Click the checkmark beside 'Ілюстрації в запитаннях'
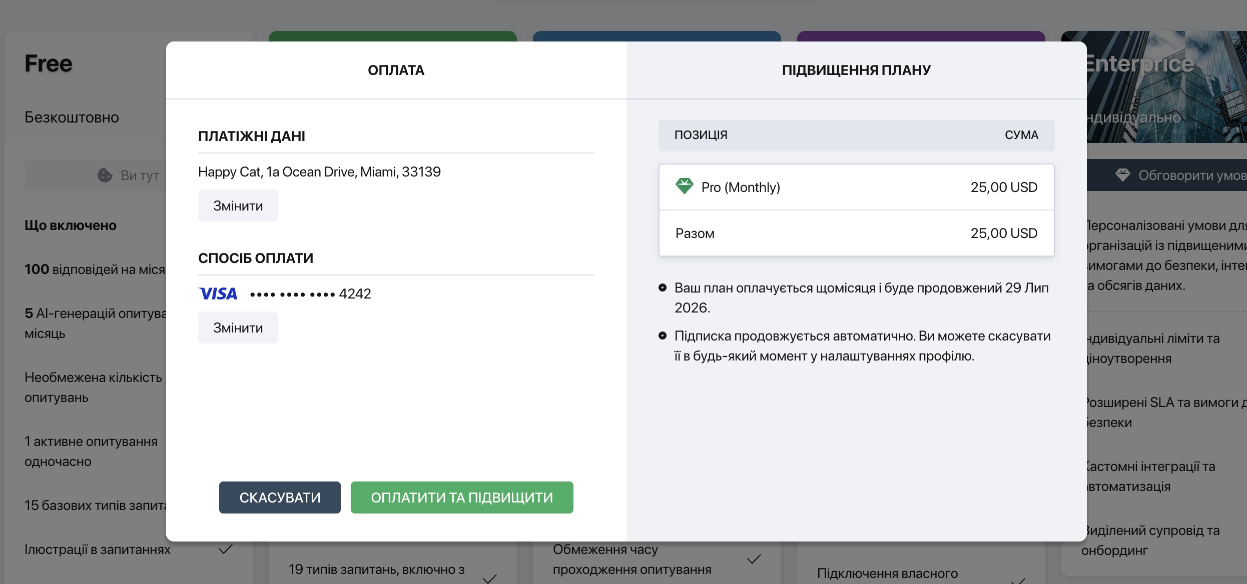The height and width of the screenshot is (584, 1247). coord(226,549)
